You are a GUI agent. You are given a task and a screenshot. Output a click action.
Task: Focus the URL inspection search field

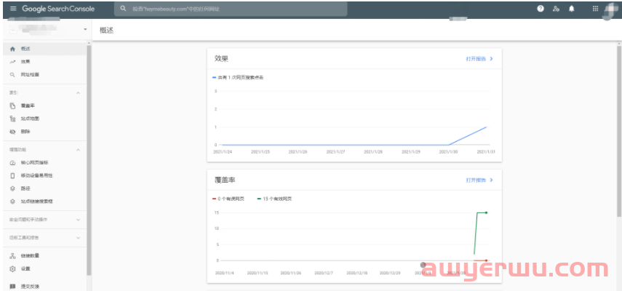point(231,9)
